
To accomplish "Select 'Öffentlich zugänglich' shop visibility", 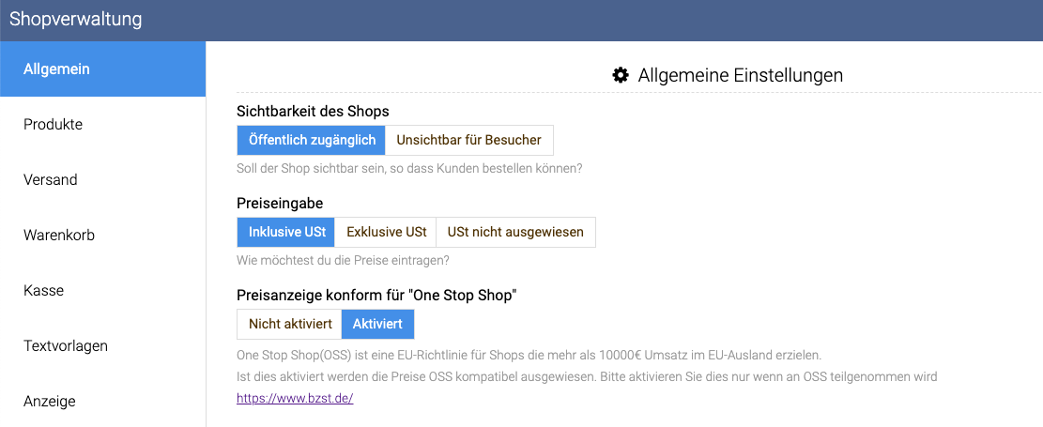I will 312,141.
